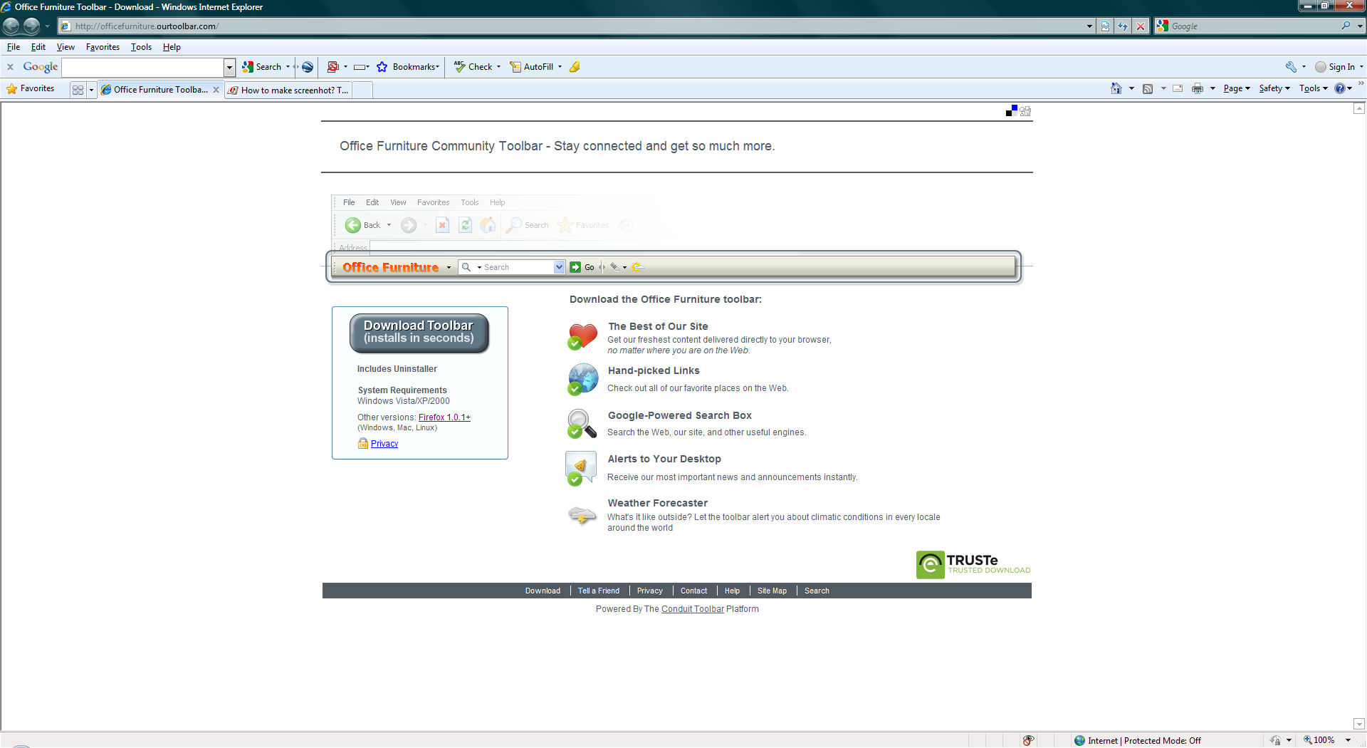Click Tell a Friend in footer bar
The image size is (1367, 748).
click(x=598, y=591)
